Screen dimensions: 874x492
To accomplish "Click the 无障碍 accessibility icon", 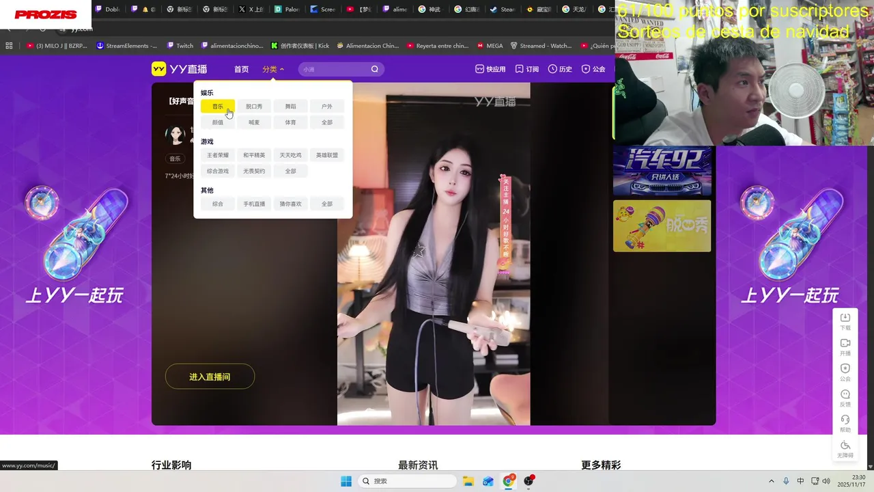I will pos(845,449).
